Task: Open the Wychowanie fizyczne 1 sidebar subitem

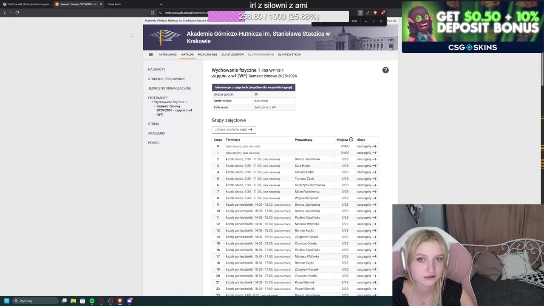Action: (x=170, y=102)
